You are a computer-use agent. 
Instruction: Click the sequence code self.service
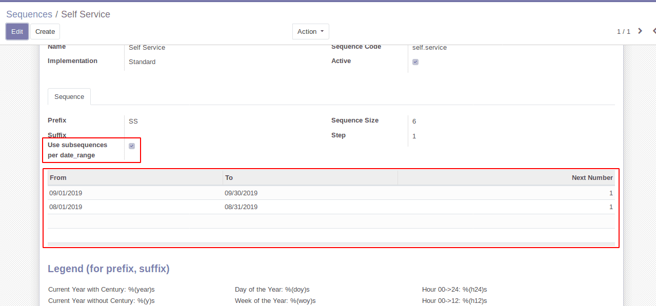(x=429, y=48)
